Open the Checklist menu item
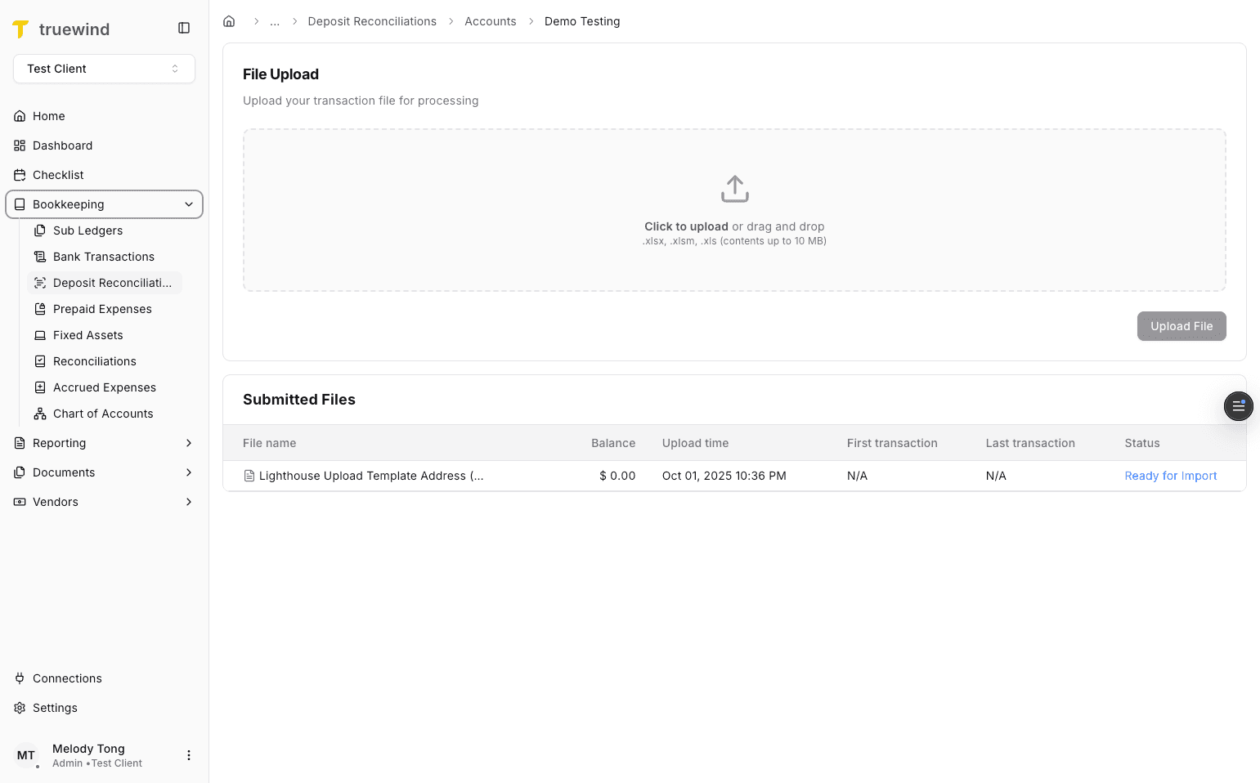The height and width of the screenshot is (783, 1260). pos(58,175)
